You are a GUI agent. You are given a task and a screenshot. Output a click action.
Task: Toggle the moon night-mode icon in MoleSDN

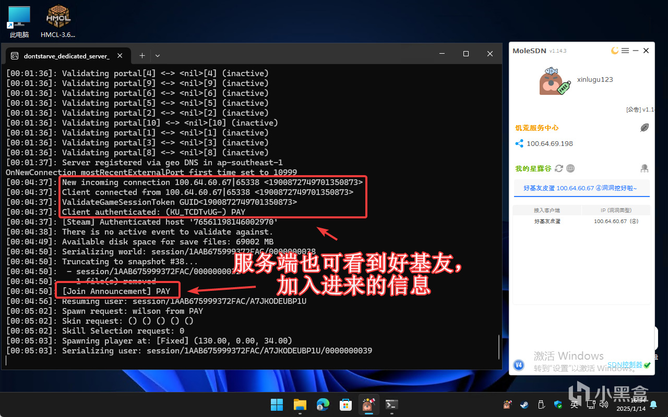pyautogui.click(x=615, y=51)
